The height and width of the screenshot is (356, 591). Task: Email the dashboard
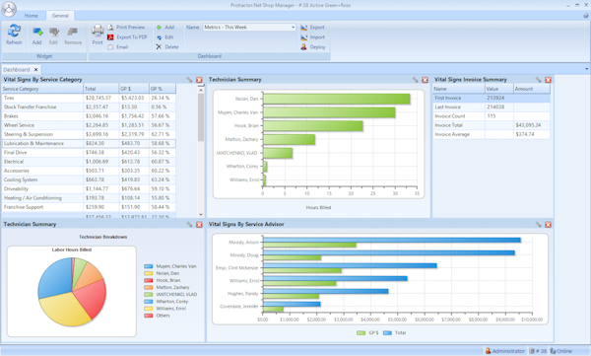pos(118,46)
